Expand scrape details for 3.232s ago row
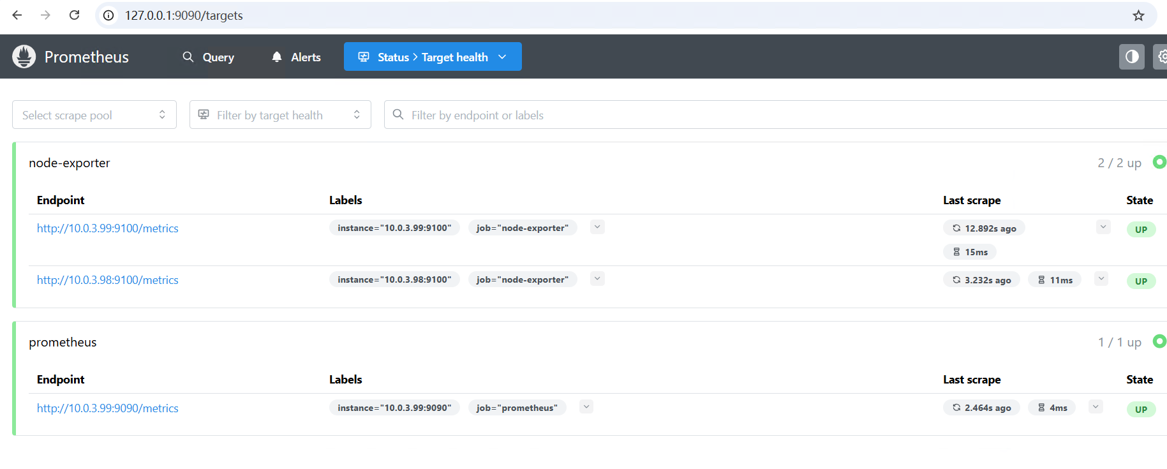Image resolution: width=1167 pixels, height=469 pixels. [x=1101, y=279]
